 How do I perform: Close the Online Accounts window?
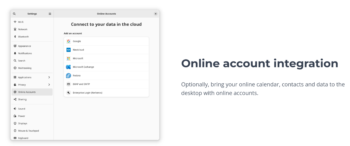(156, 14)
